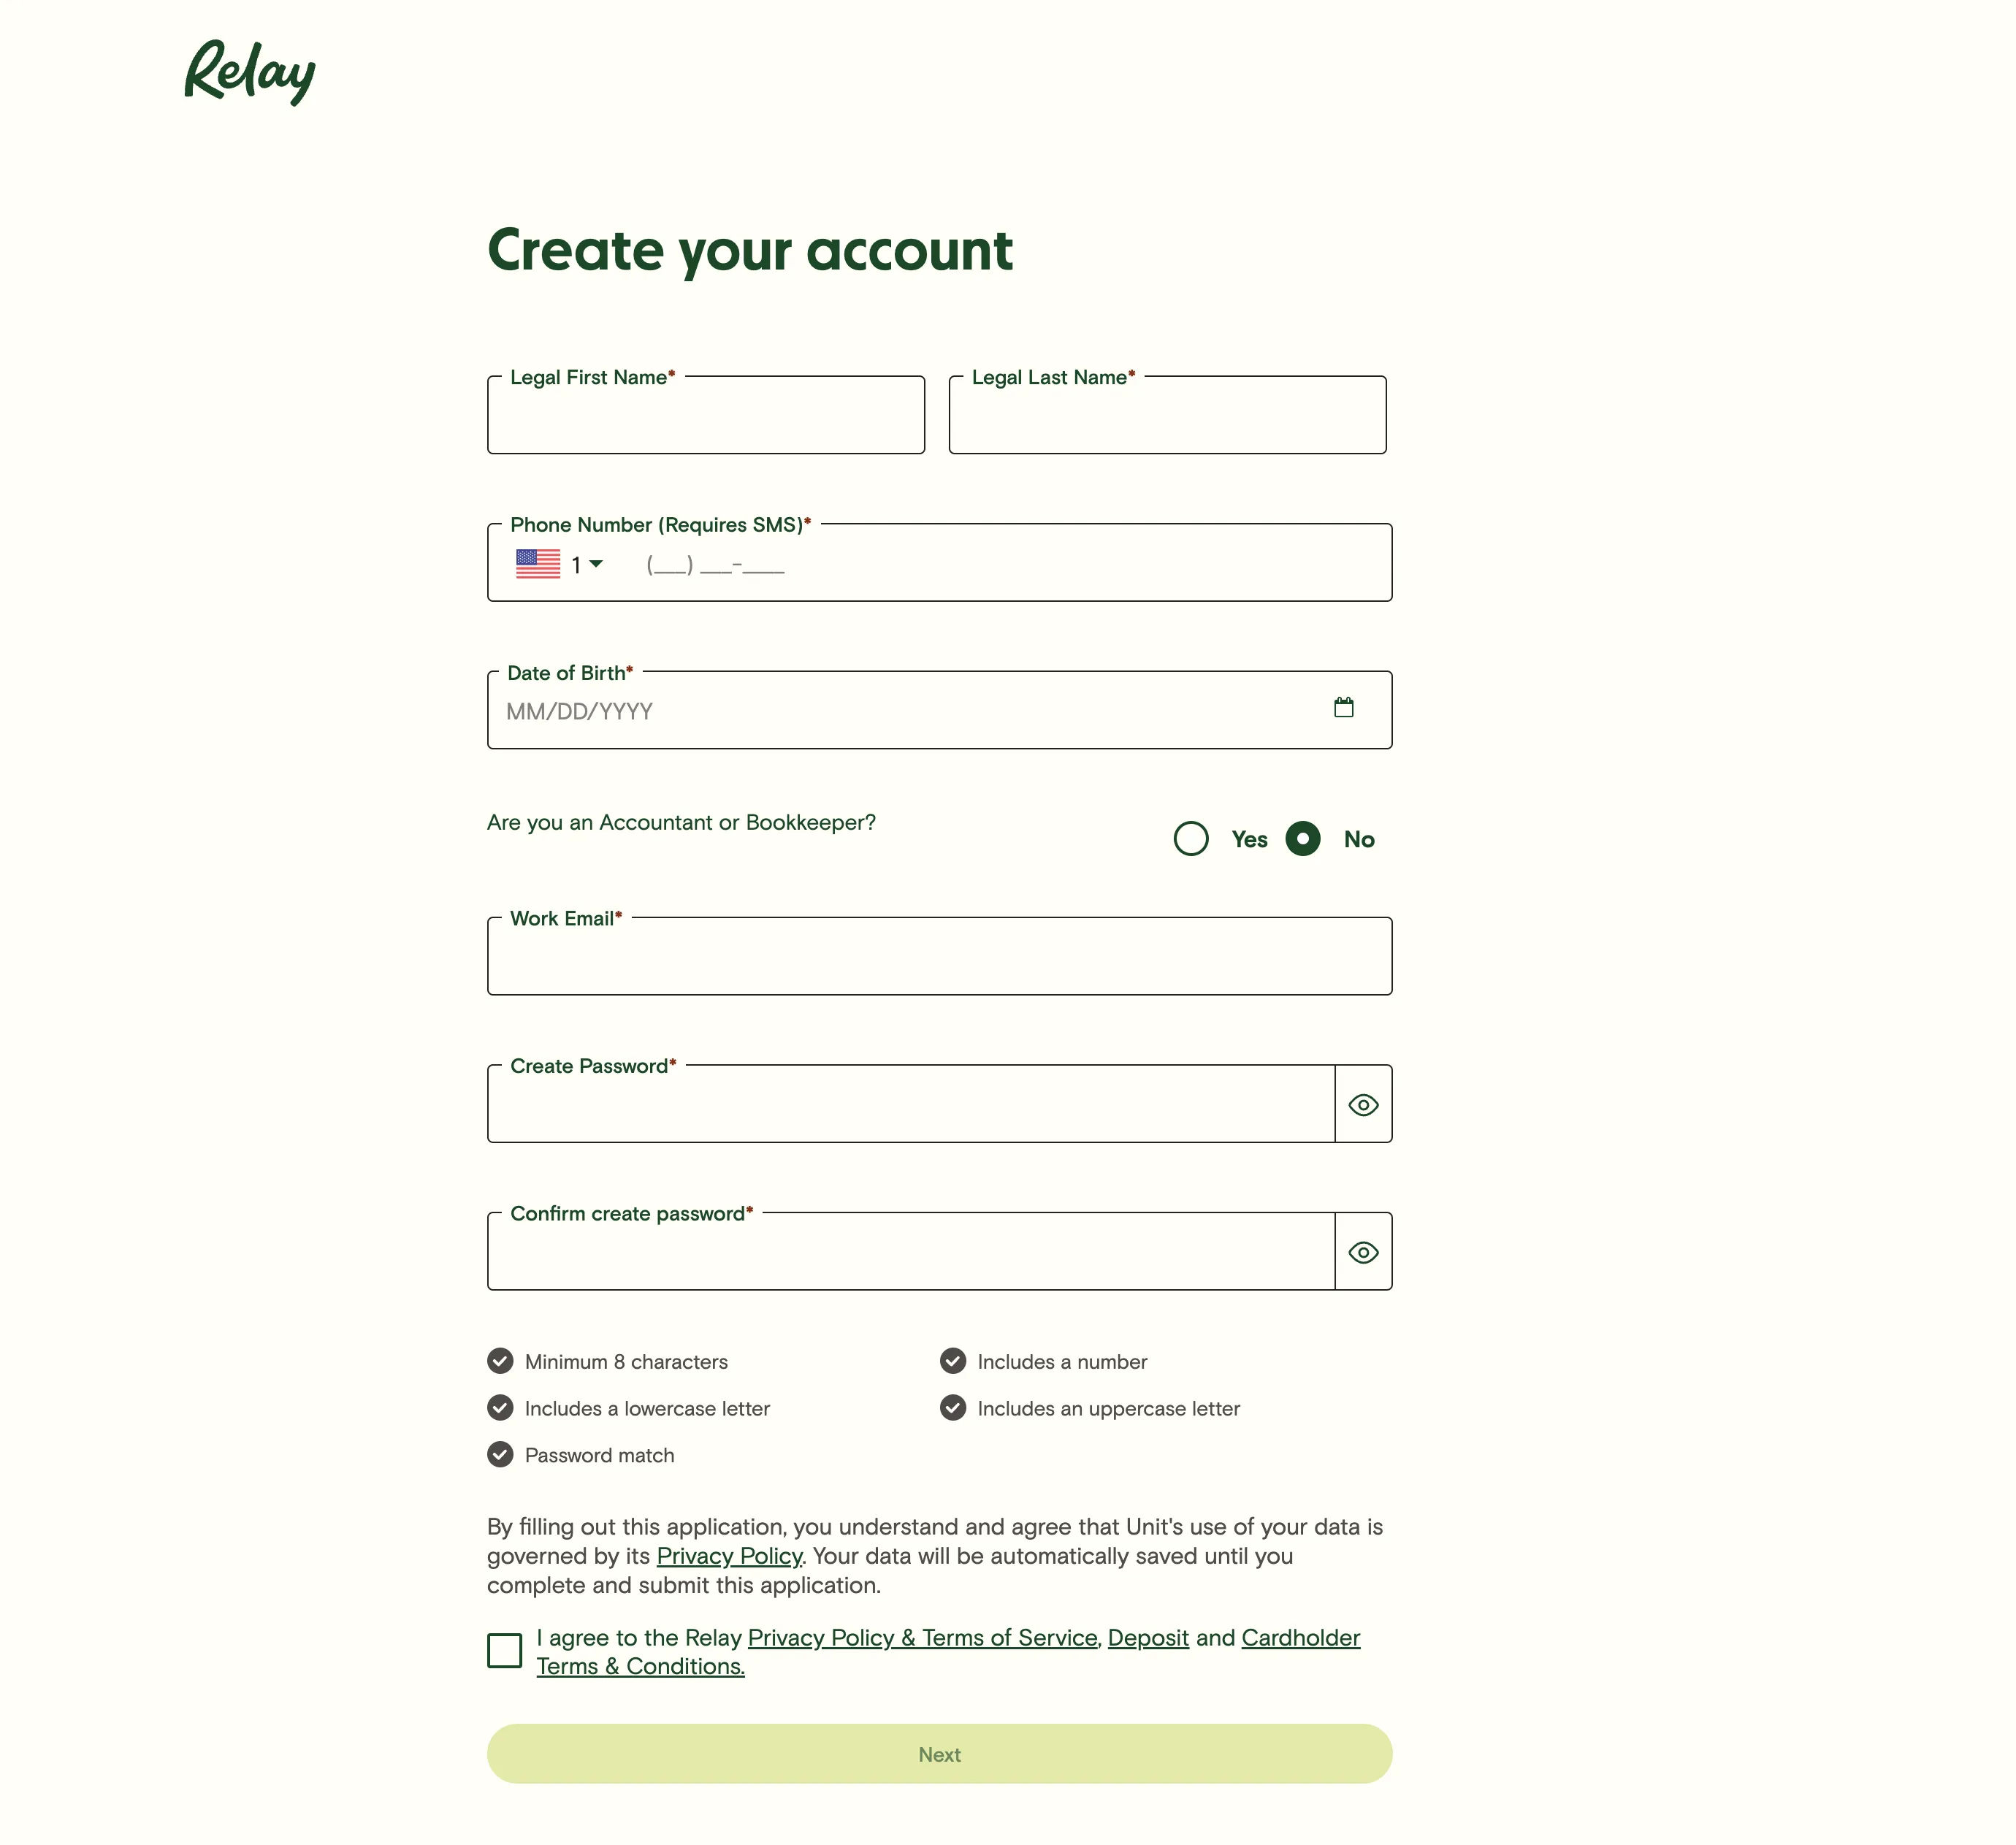
Task: Click the Includes a number checkmark icon
Action: point(952,1361)
